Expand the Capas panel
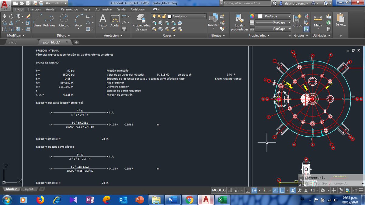365x205 pixels. (169, 36)
